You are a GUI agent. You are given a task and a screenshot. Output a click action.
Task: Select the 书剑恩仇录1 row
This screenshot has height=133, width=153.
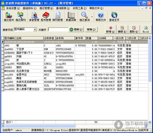(x=75, y=64)
